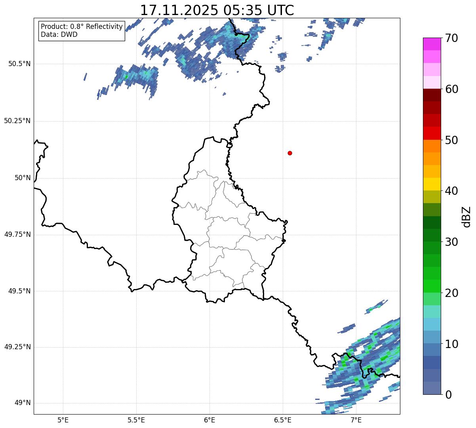Click the bright red swatch above 50
476x428 pixels.
tap(432, 133)
